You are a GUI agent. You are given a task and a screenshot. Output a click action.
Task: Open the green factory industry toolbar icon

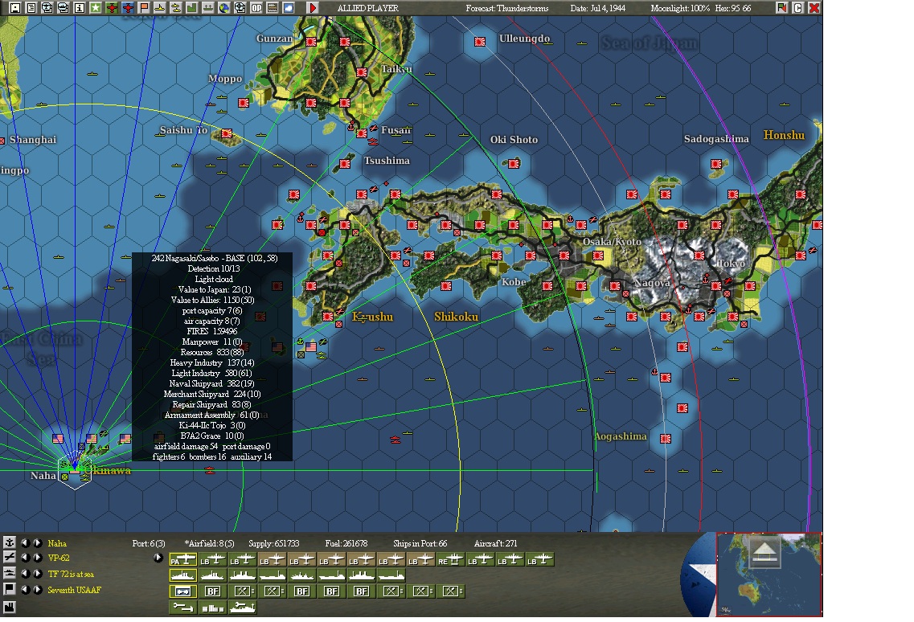192,7
